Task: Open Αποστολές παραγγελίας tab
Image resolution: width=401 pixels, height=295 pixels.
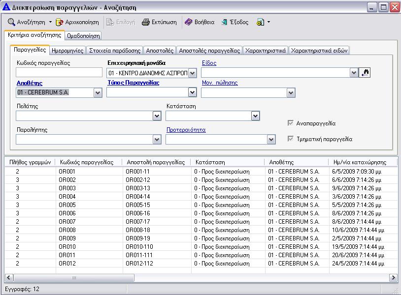Action: (x=209, y=51)
